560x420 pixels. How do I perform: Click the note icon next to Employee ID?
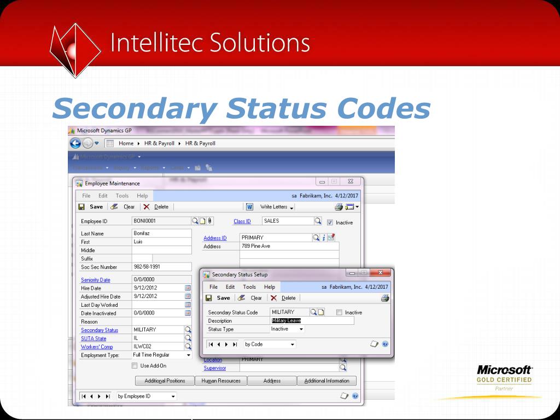202,221
